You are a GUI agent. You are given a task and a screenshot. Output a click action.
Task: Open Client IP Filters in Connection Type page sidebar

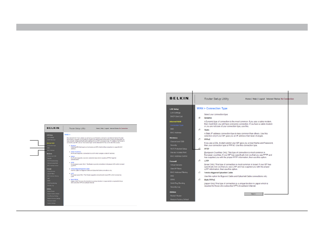[x=176, y=169]
